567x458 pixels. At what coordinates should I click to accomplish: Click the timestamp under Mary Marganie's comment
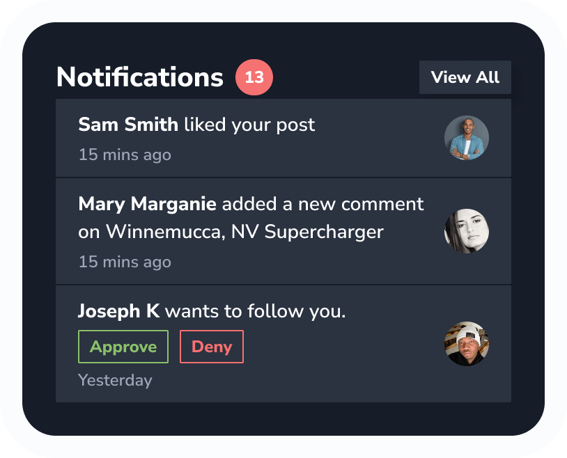coord(125,262)
